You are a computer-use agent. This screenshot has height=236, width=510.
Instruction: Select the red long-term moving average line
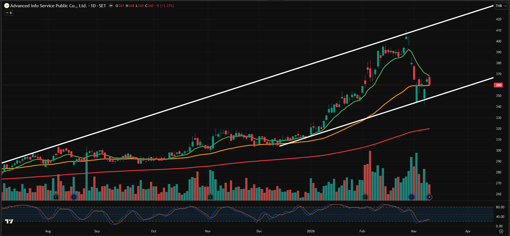click(x=279, y=159)
